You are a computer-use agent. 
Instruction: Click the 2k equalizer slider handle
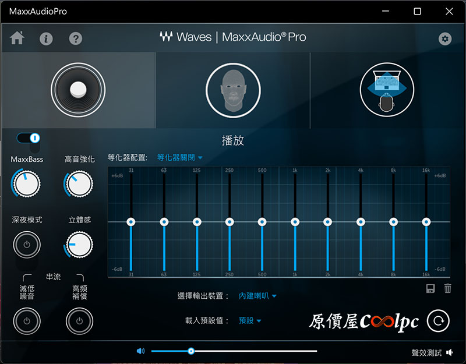point(328,222)
